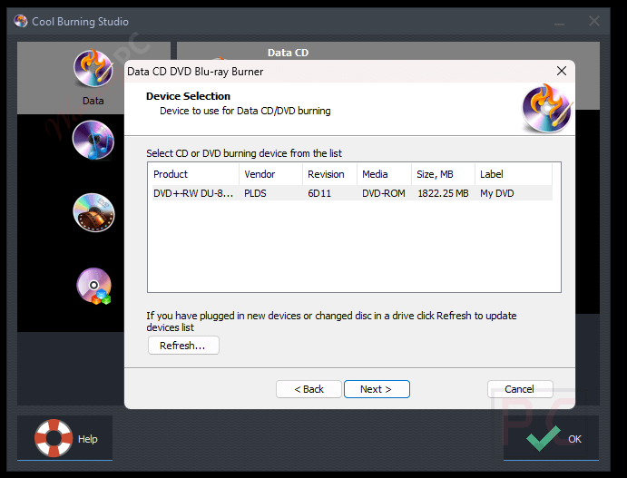Close the Data CD DVD Blu-ray Burner dialog

(x=562, y=71)
